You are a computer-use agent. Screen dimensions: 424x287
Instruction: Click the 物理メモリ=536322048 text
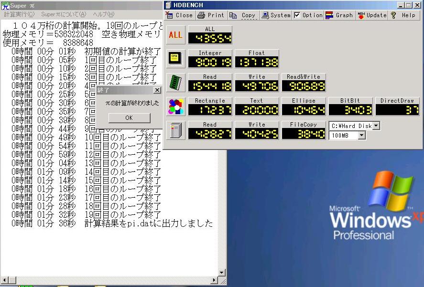pyautogui.click(x=48, y=34)
